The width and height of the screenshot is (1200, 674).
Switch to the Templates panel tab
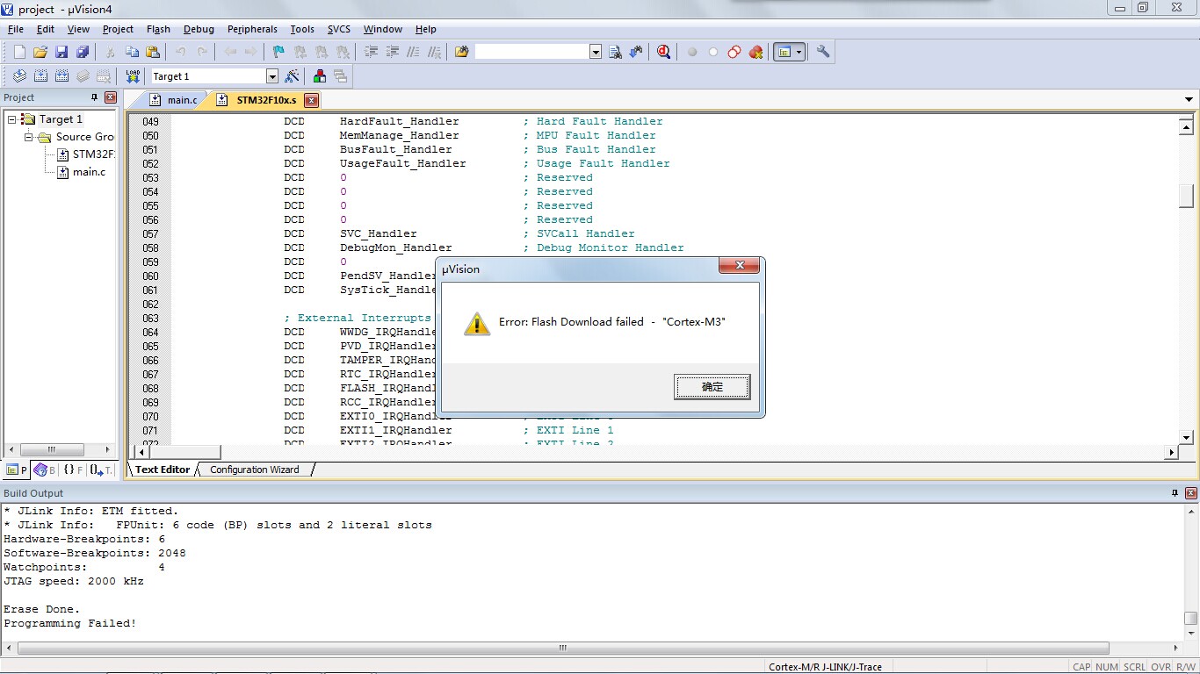[x=101, y=470]
